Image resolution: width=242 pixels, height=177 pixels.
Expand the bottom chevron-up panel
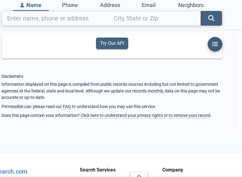point(139,175)
